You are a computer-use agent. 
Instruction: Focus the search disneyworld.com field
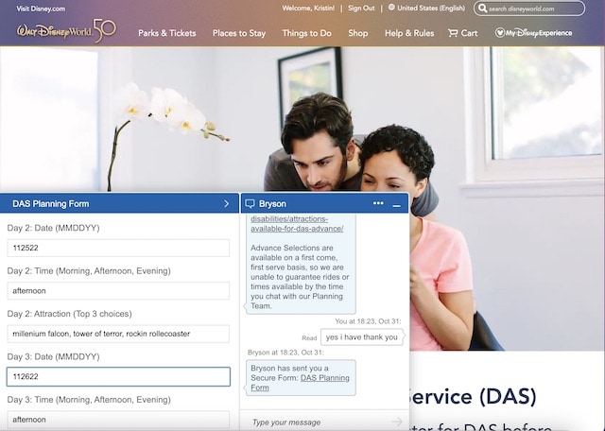click(529, 9)
